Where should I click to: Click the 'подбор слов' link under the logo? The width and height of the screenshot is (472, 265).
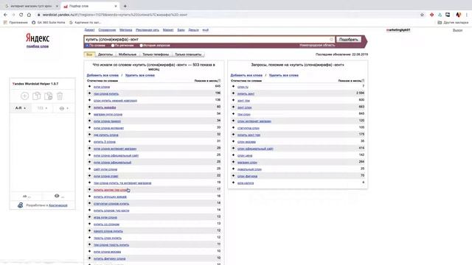pos(38,46)
